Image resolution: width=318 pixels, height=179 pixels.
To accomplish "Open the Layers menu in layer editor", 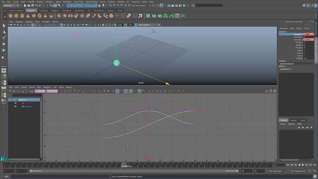I will [283, 124].
